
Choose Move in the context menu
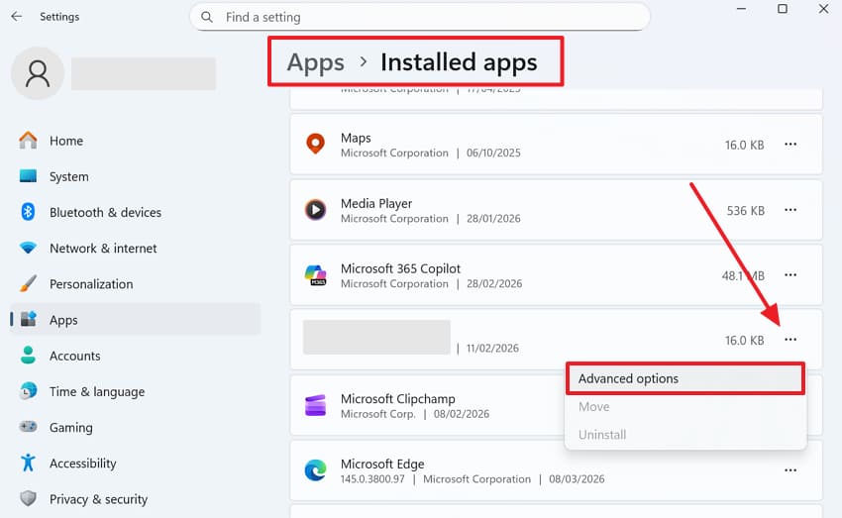click(685, 407)
